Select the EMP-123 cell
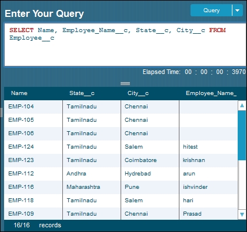This screenshot has height=232, width=247. pos(33,160)
